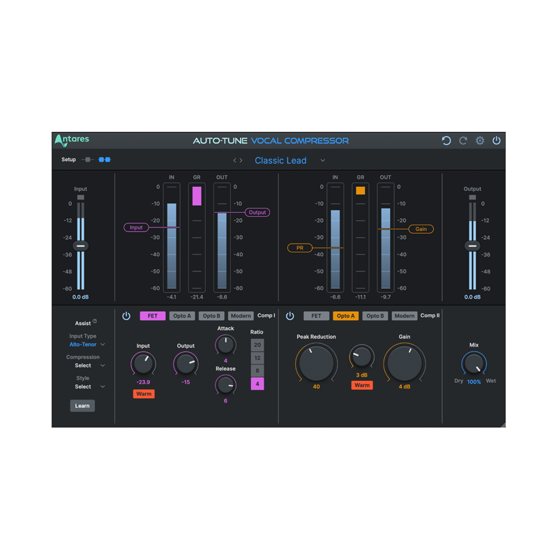The image size is (558, 558).
Task: Click the Gain level handle in Comp II
Action: pos(421,229)
